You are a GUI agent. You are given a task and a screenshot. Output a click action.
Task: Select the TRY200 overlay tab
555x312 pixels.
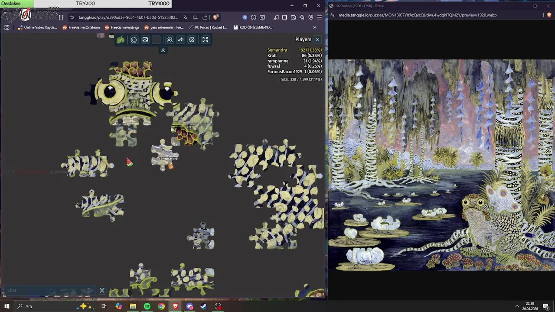tap(85, 3)
